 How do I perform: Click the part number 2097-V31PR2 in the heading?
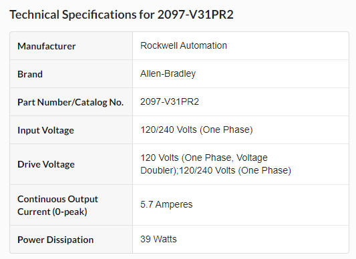tap(196, 15)
